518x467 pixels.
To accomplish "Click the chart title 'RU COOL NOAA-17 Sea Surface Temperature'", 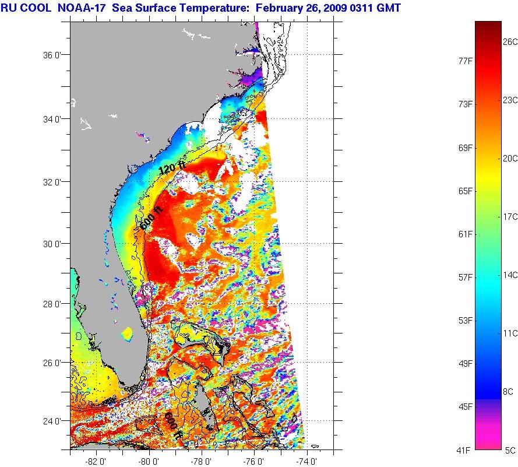I will pos(125,7).
